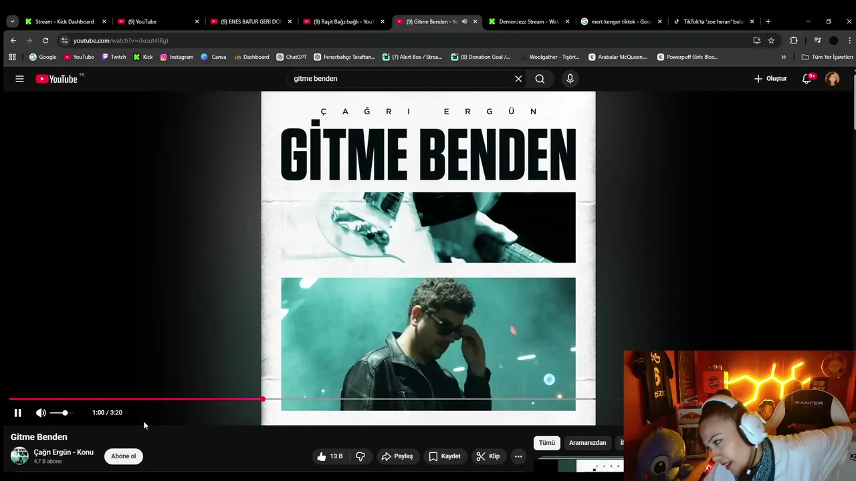This screenshot has width=856, height=481.
Task: Open the Alert Box / Stream bookmark
Action: (x=412, y=57)
